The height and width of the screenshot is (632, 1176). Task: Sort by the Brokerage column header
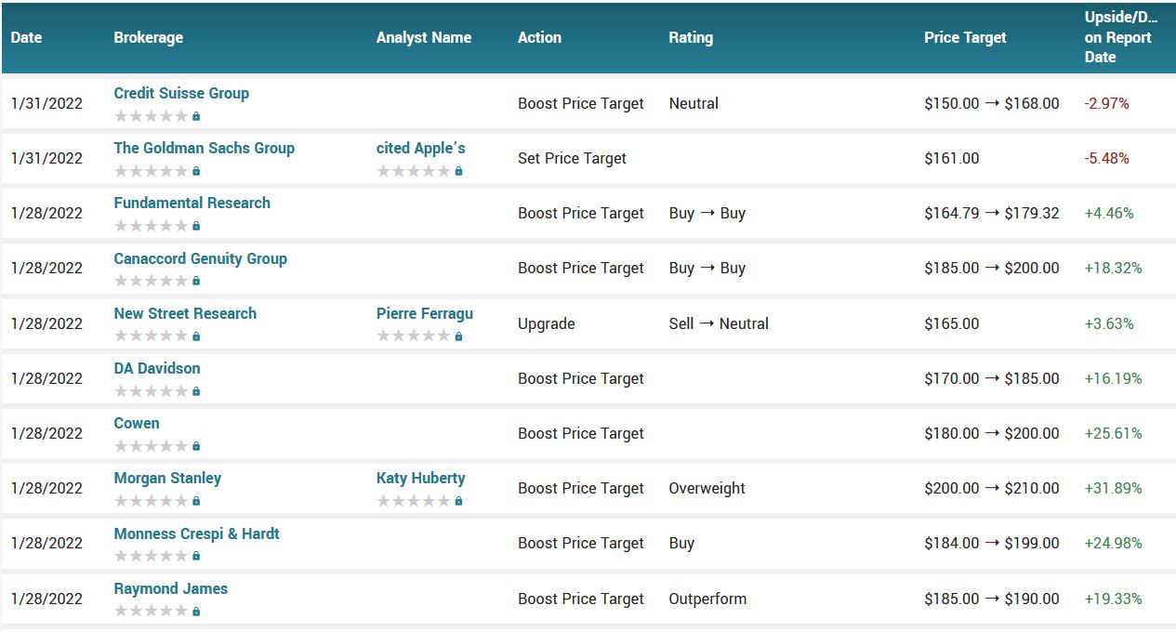click(x=148, y=38)
